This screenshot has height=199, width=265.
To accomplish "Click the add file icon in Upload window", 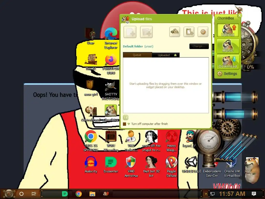I will tap(130, 32).
